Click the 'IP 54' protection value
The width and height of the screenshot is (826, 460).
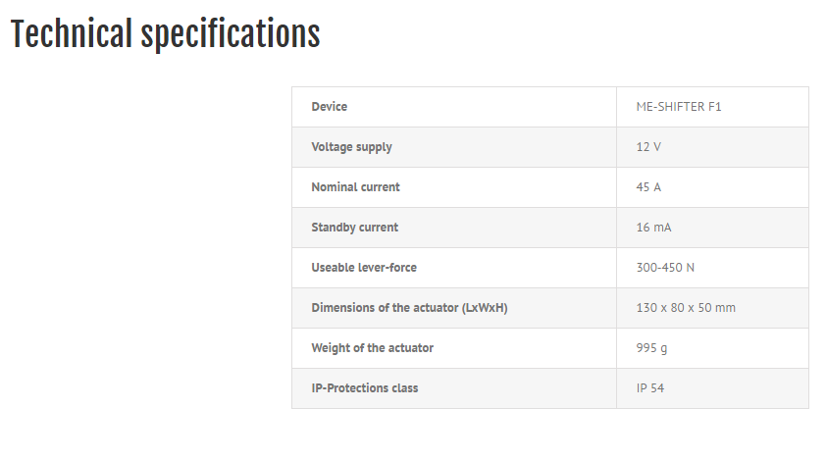click(650, 388)
